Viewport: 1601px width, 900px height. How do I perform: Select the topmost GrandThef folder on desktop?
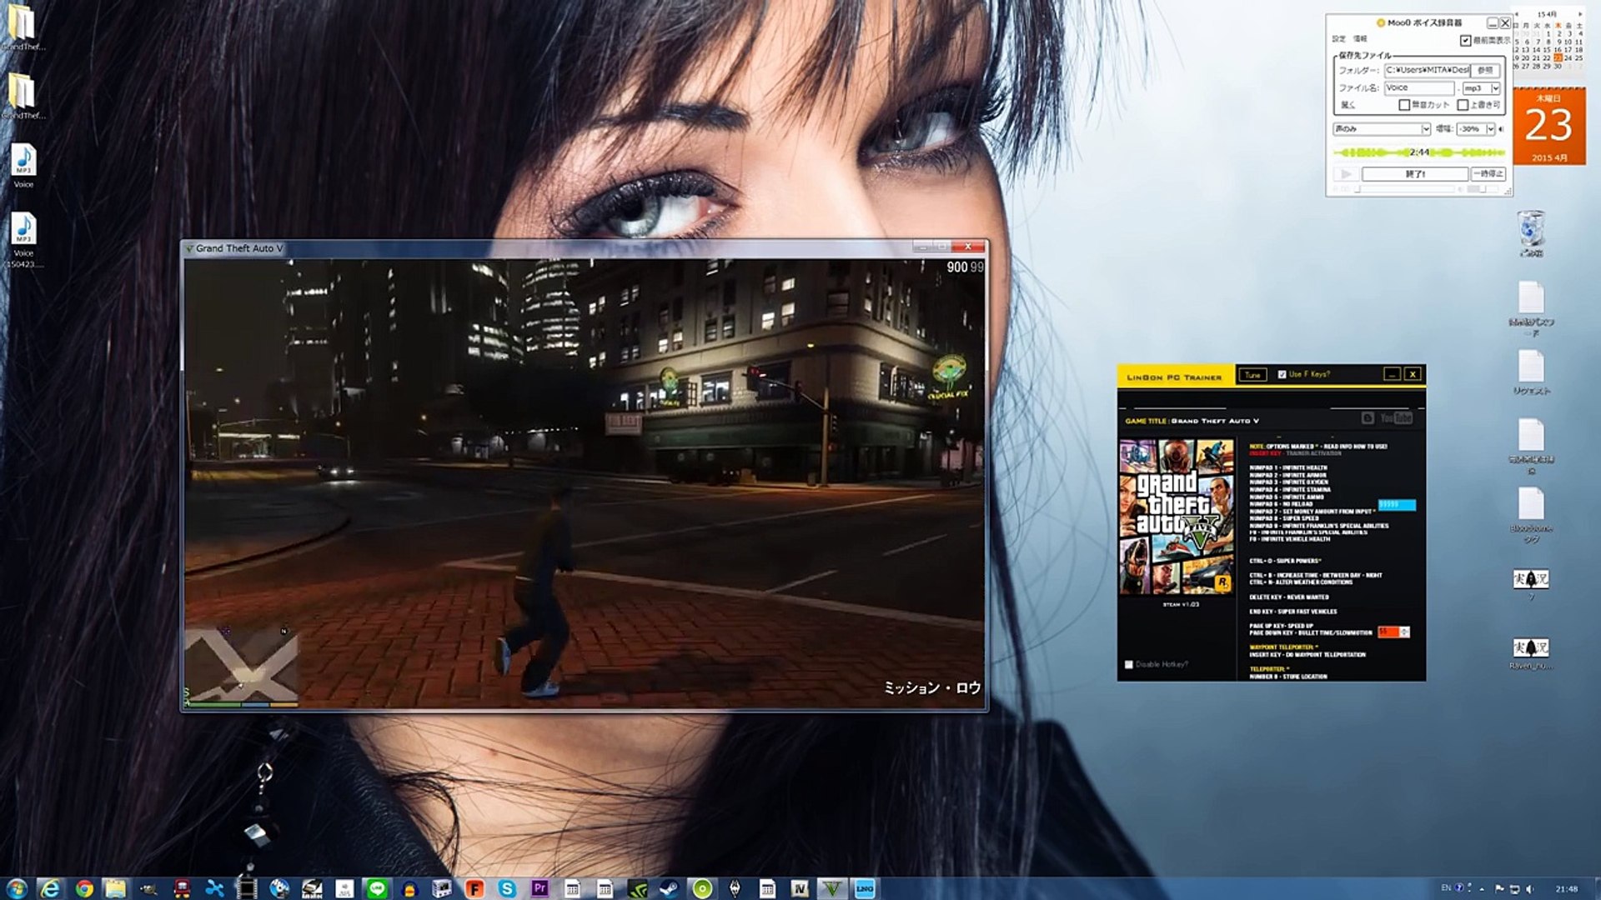[x=23, y=28]
